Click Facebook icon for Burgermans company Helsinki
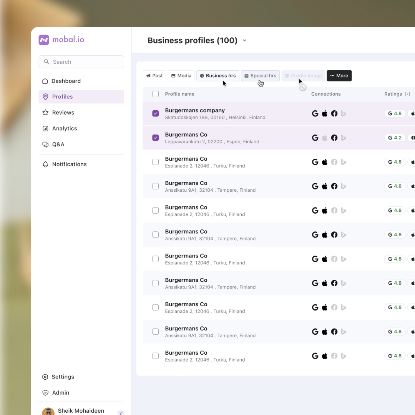The width and height of the screenshot is (415, 415). (x=334, y=113)
